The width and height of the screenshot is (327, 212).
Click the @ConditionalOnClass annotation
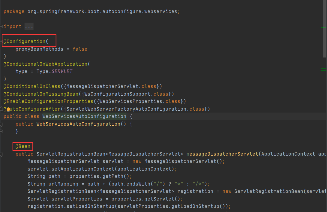pos(32,86)
